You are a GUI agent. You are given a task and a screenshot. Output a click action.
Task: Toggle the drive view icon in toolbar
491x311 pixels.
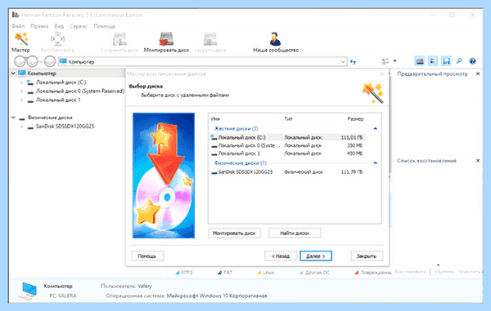[420, 61]
